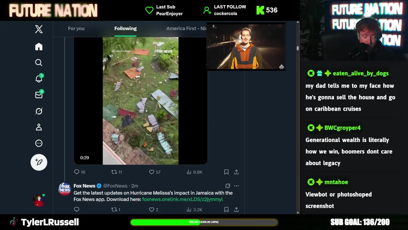Open account avatar at sidebar bottom
Screen dimensions: 408x230
point(39,200)
